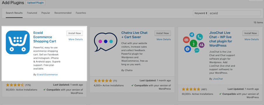Viewport: 264px width, 105px height.
Task: Open the Recommended tab
Action: coord(63,13)
